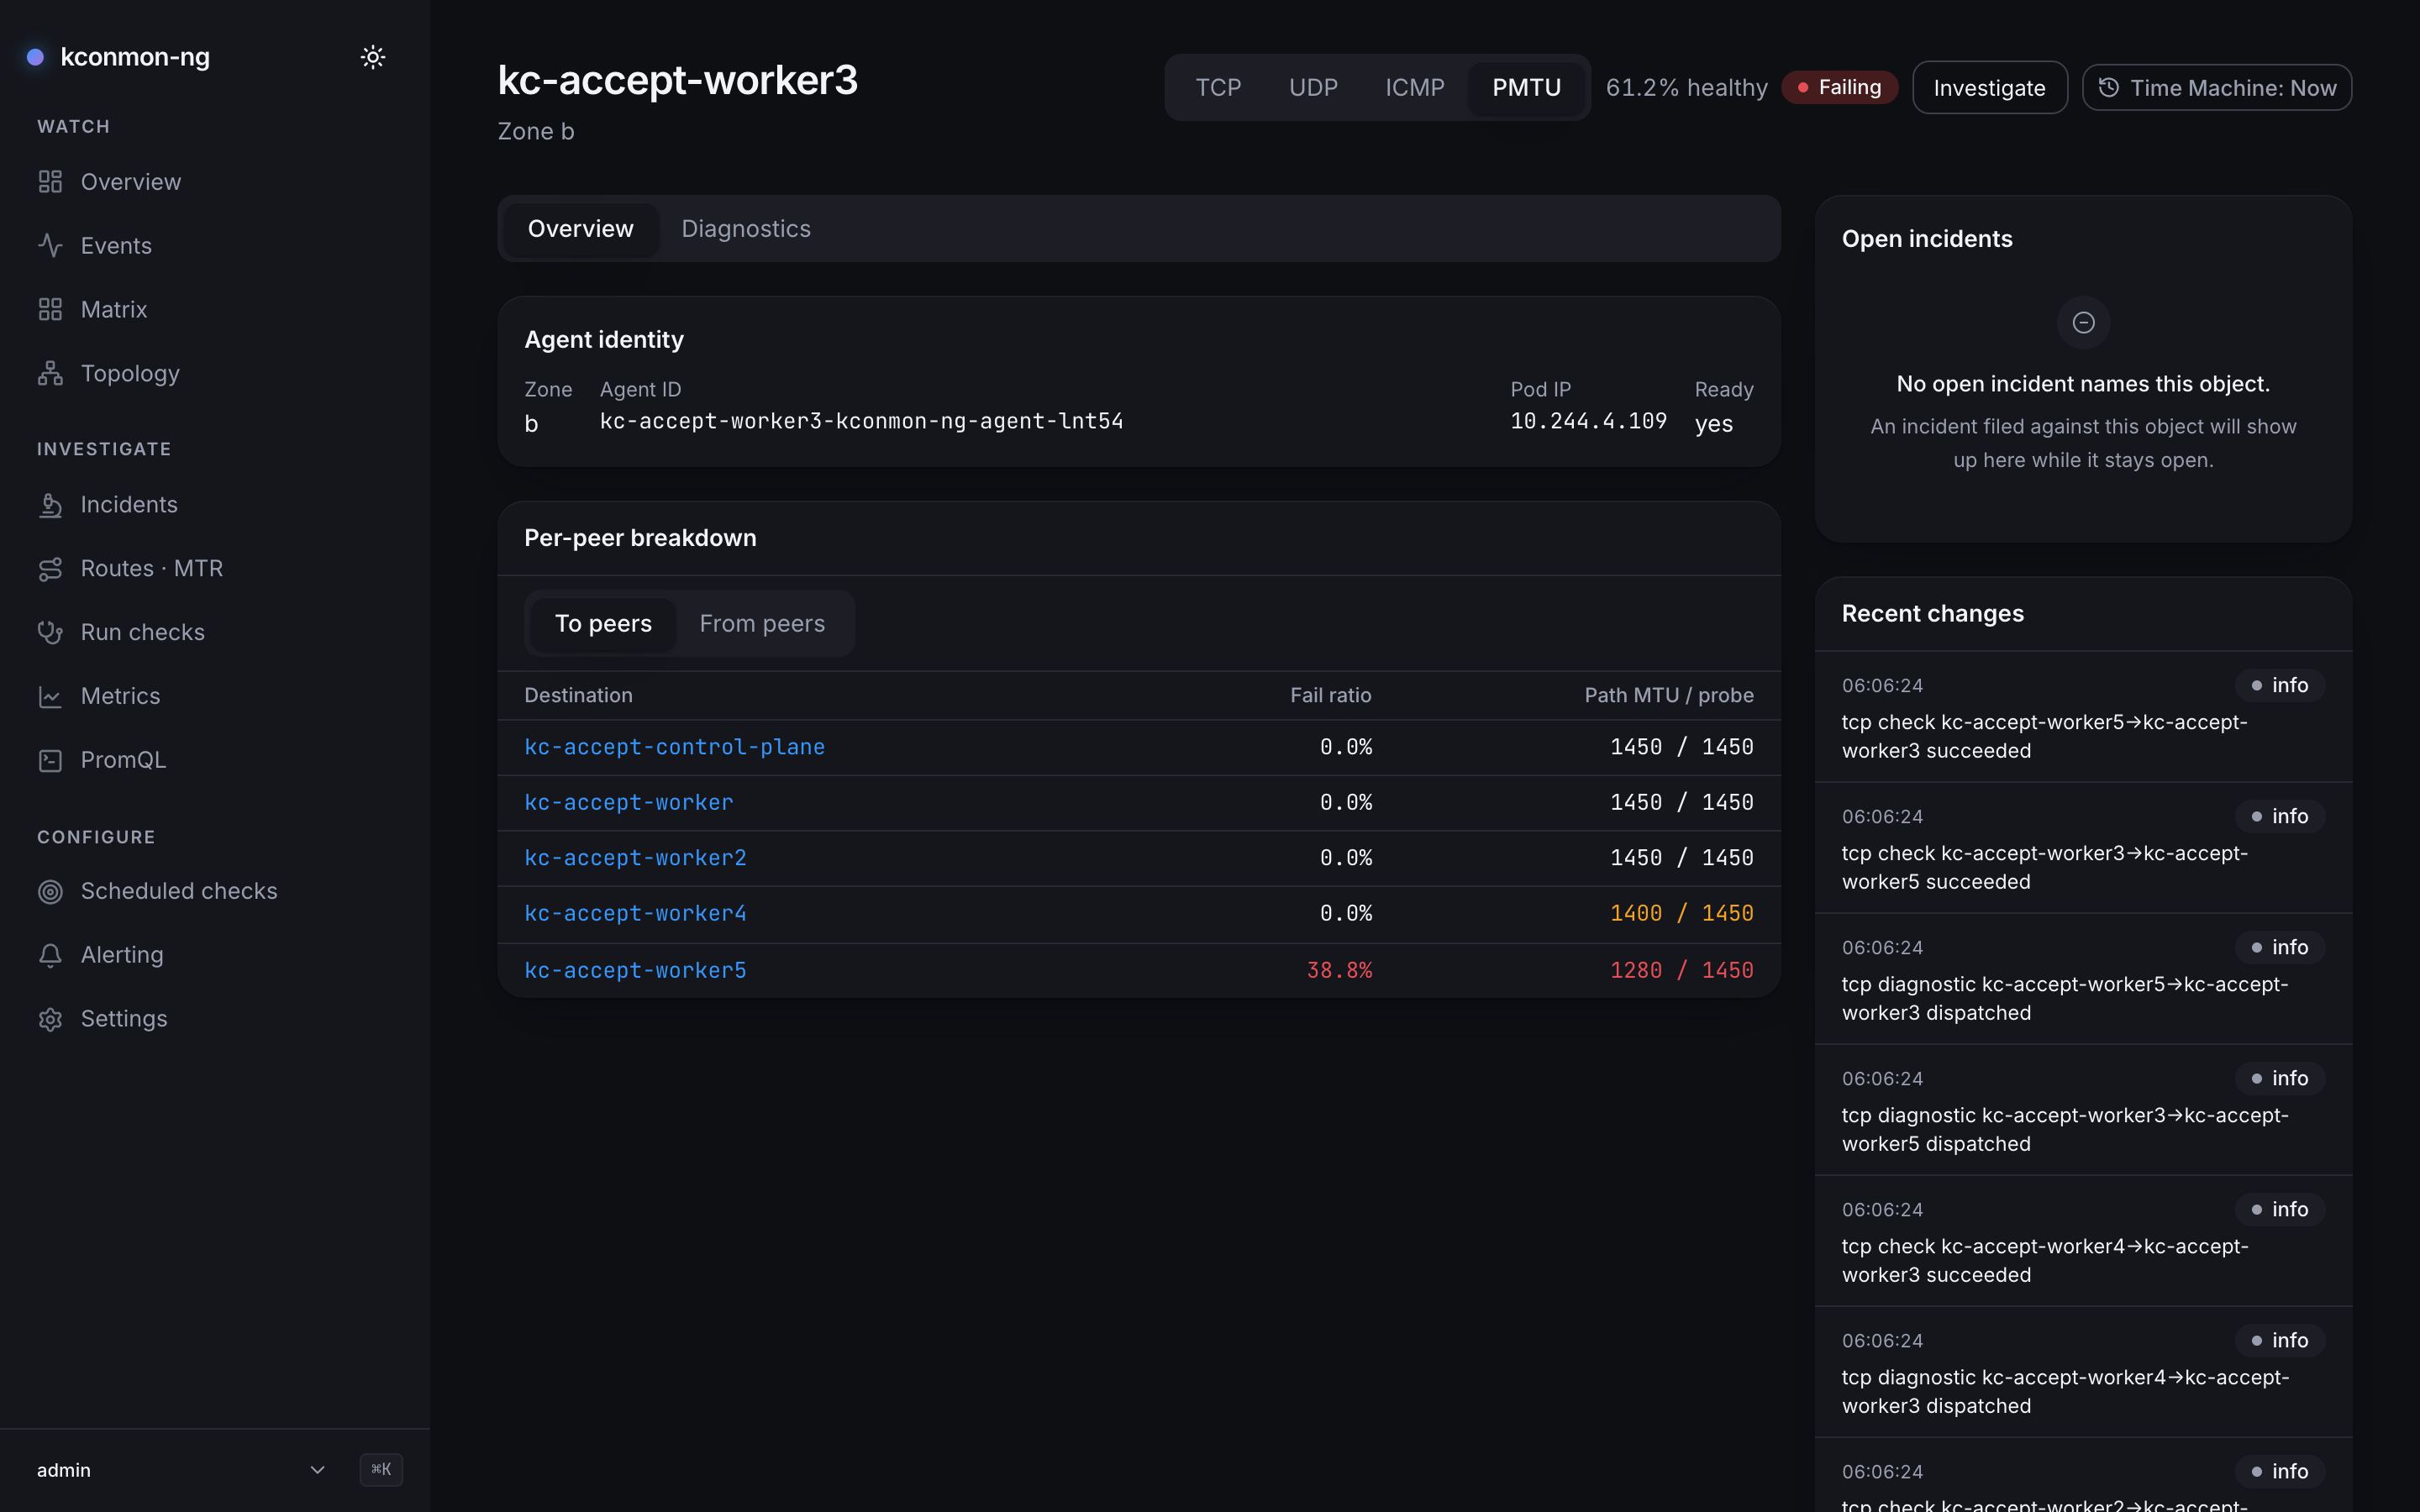Toggle the light/dark theme sun icon
Viewport: 2420px width, 1512px height.
[373, 57]
